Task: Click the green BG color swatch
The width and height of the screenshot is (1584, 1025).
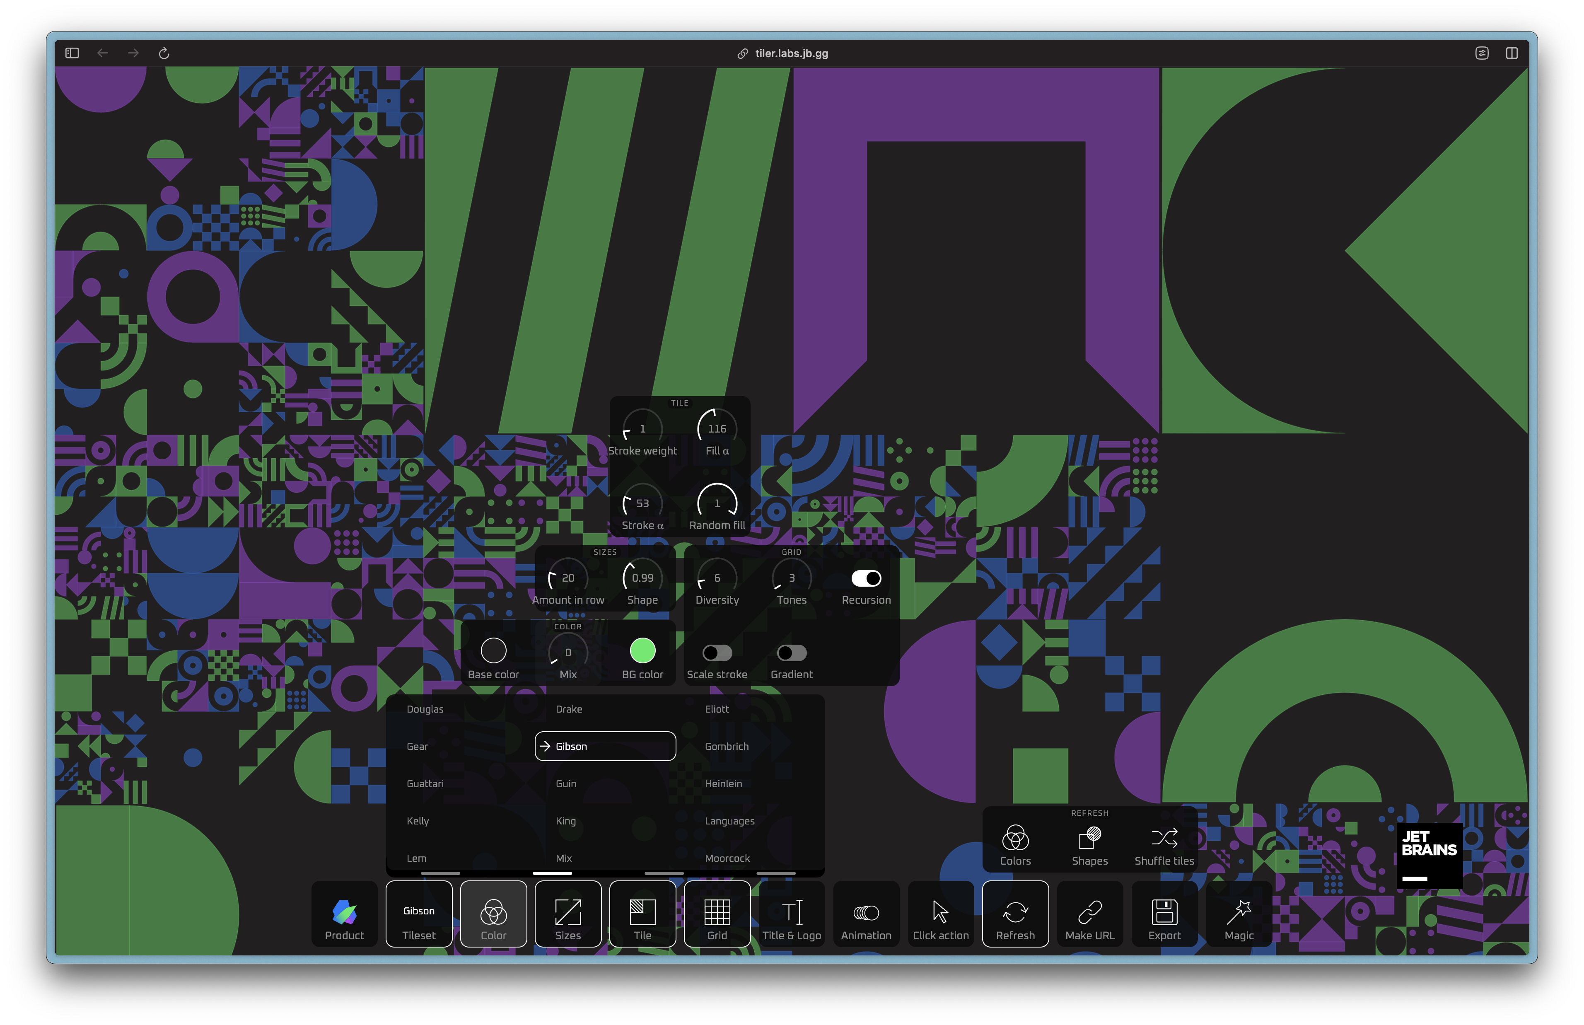Action: point(642,650)
